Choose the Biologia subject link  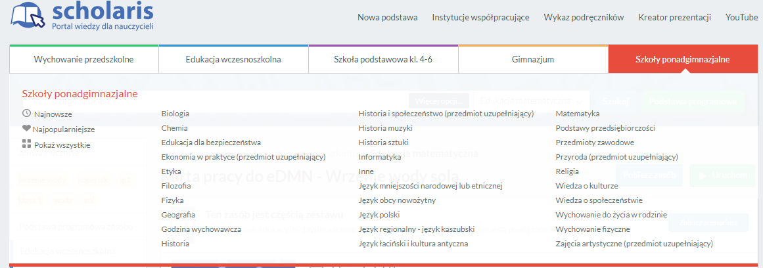point(175,114)
